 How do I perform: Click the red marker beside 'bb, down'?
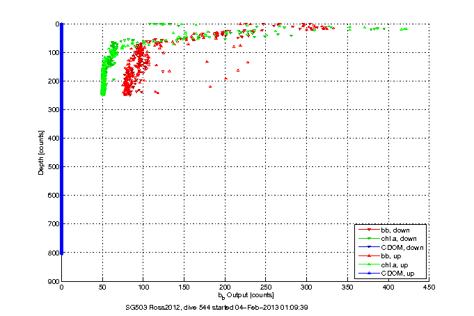click(x=369, y=230)
